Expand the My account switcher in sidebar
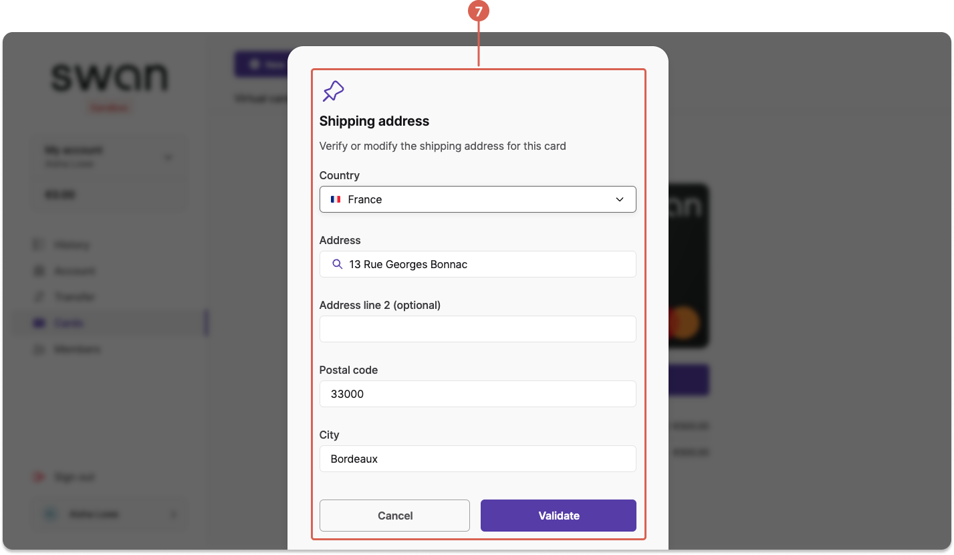The height and width of the screenshot is (555, 954). pyautogui.click(x=109, y=156)
